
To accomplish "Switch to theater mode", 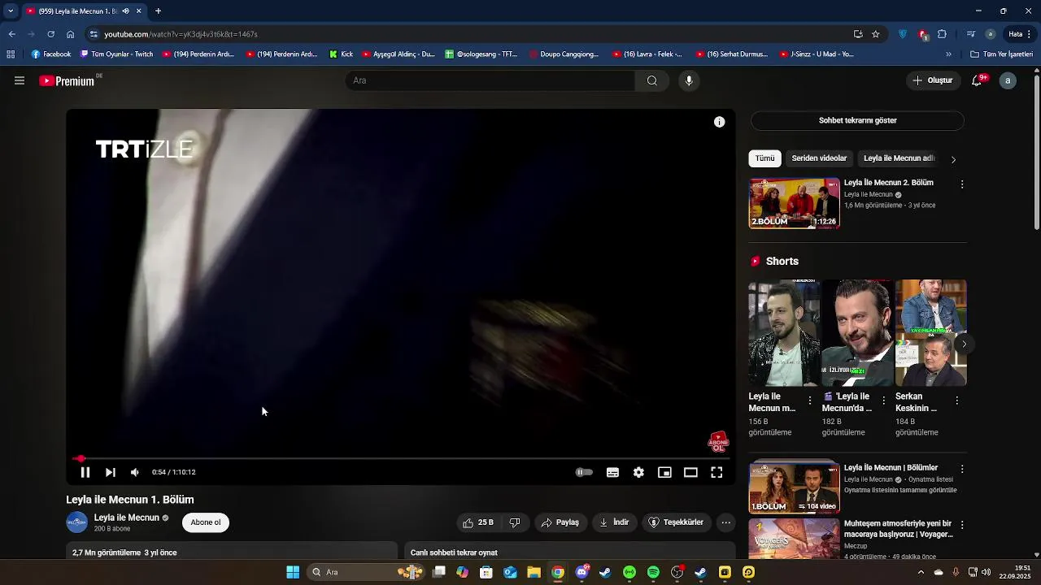I will tap(690, 472).
